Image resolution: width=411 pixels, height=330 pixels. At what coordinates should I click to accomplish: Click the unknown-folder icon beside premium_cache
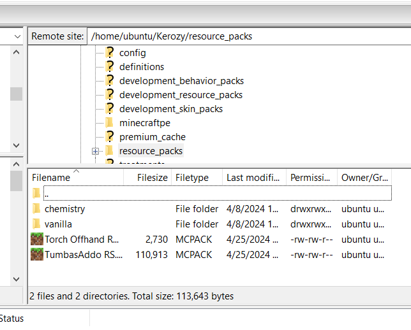(109, 137)
